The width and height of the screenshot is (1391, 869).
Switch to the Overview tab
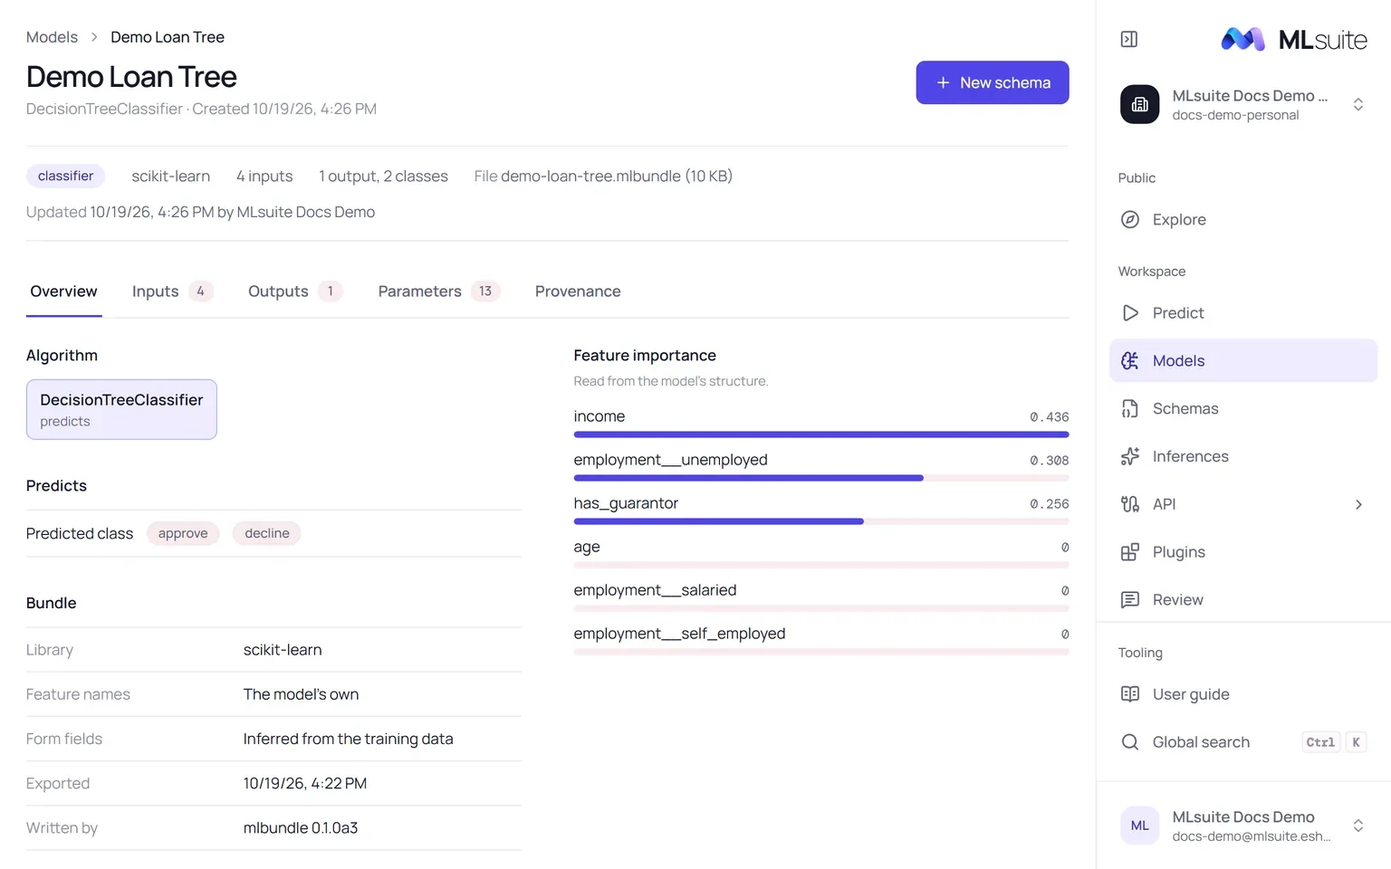(63, 291)
